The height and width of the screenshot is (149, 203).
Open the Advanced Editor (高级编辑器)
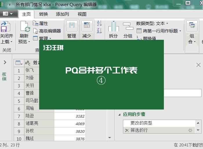(x=47, y=31)
